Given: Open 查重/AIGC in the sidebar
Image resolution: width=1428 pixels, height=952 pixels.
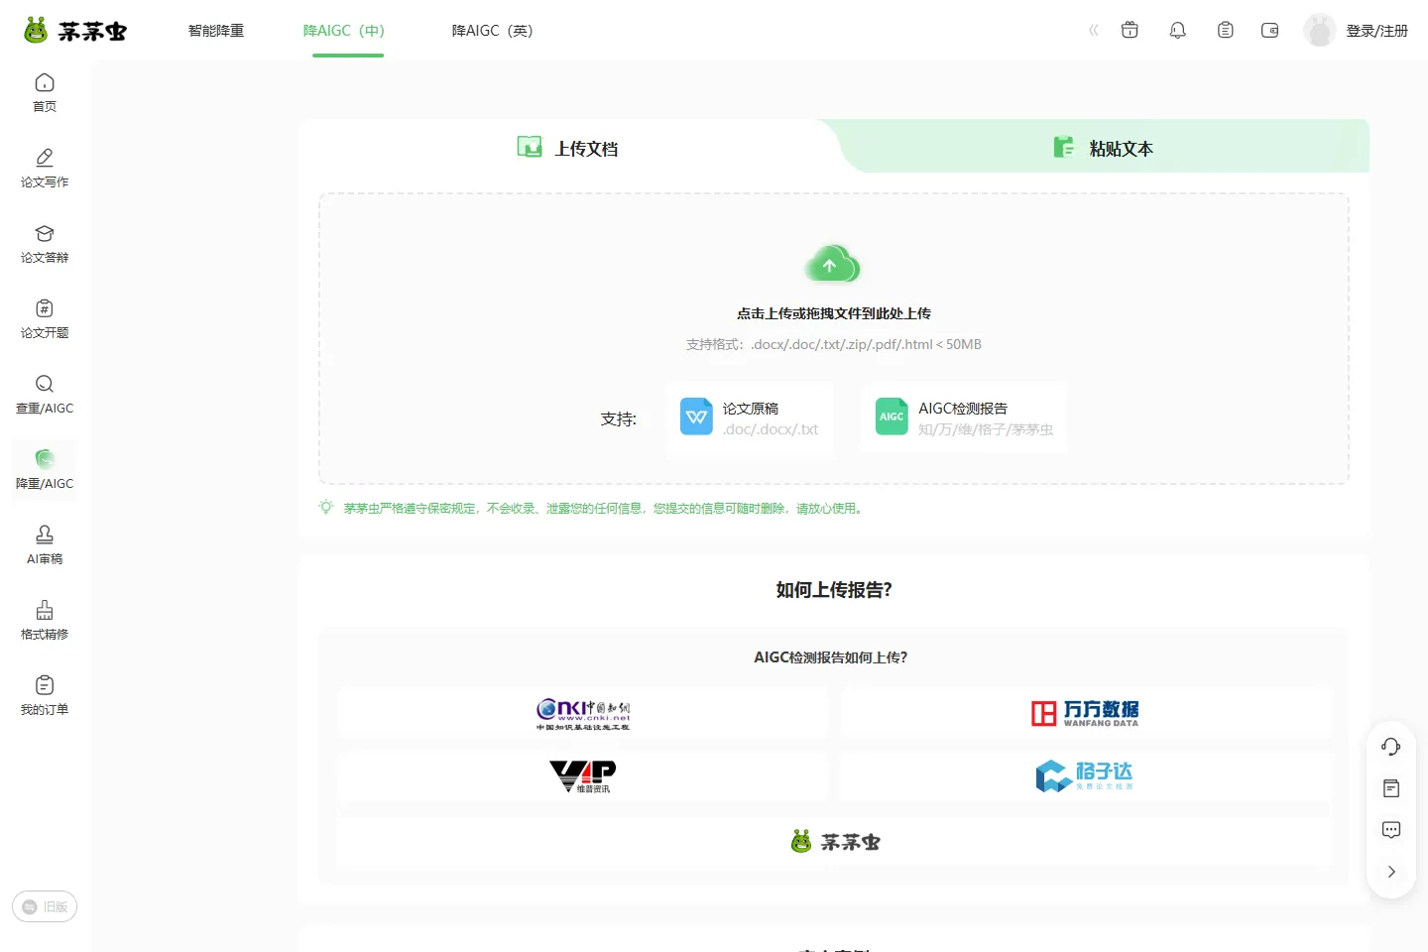Looking at the screenshot, I should tap(45, 394).
